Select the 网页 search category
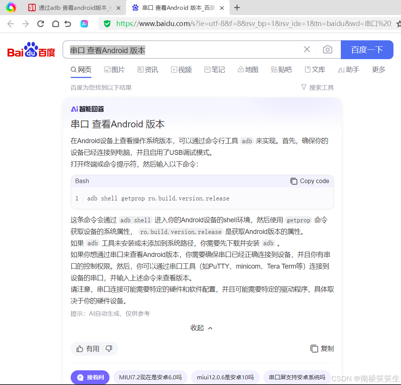 (81, 70)
